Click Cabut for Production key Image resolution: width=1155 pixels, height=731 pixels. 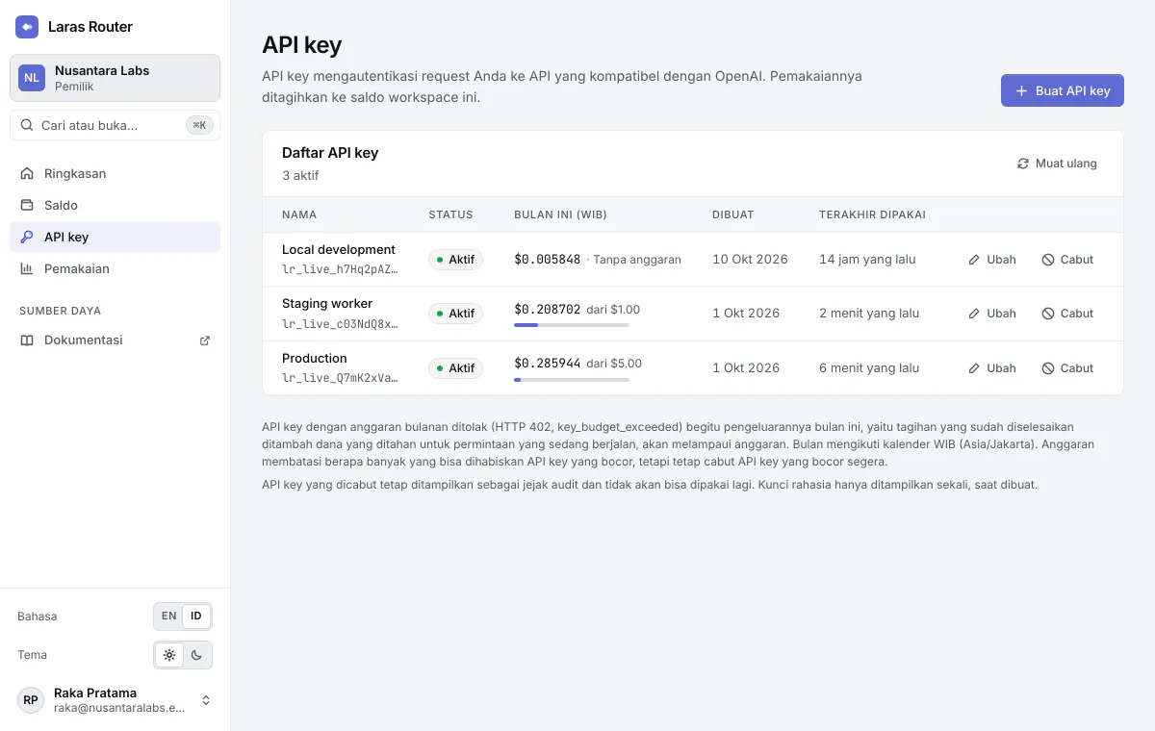point(1067,368)
